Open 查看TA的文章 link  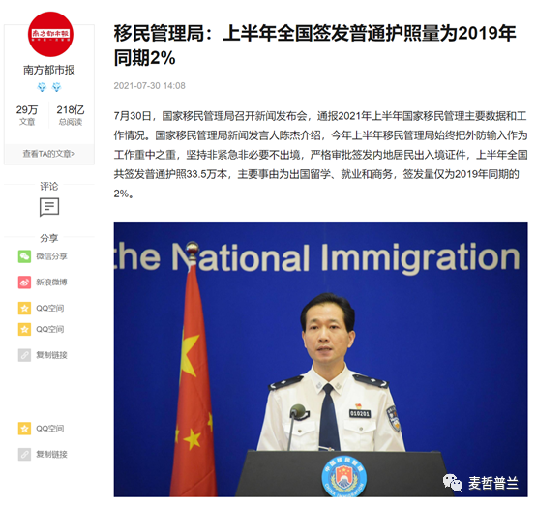(49, 154)
